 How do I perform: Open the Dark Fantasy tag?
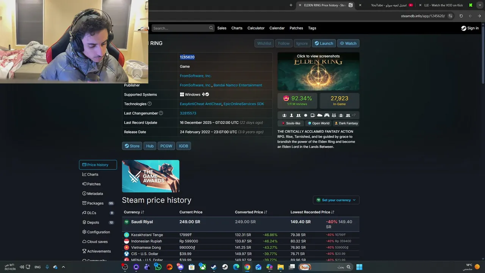(x=346, y=123)
